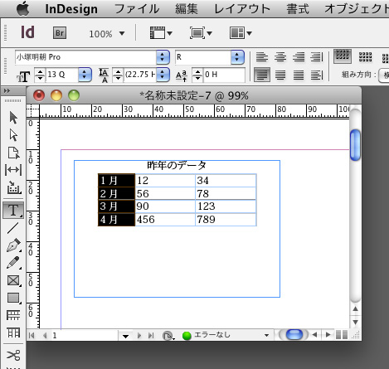Select the Scissors tool
Screen dimensions: 389x369
pyautogui.click(x=13, y=355)
